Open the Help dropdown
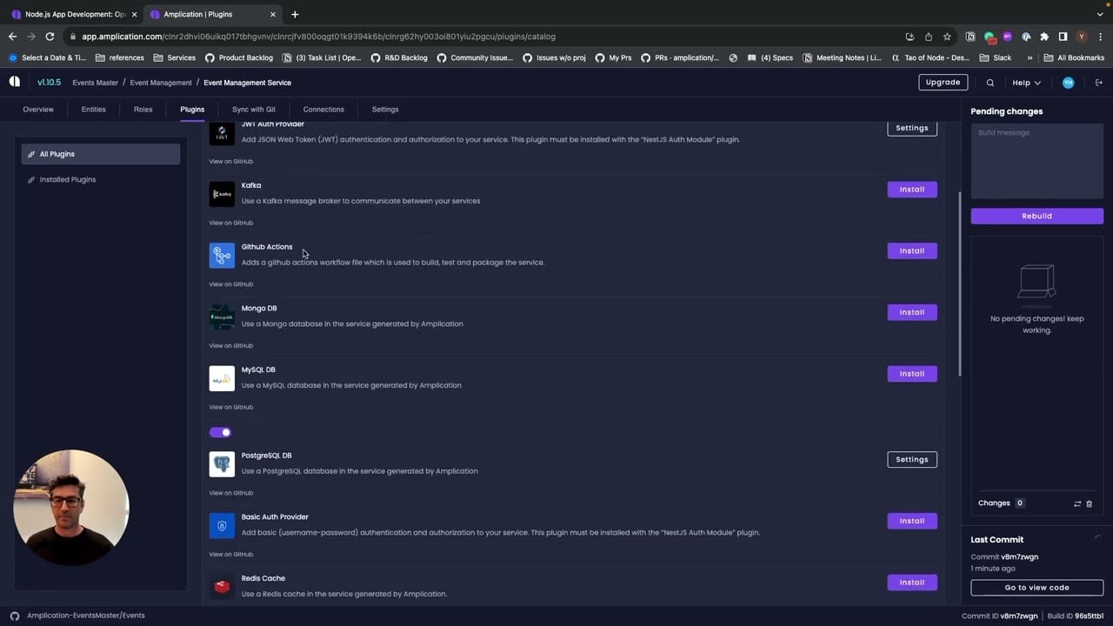The image size is (1113, 626). tap(1023, 82)
